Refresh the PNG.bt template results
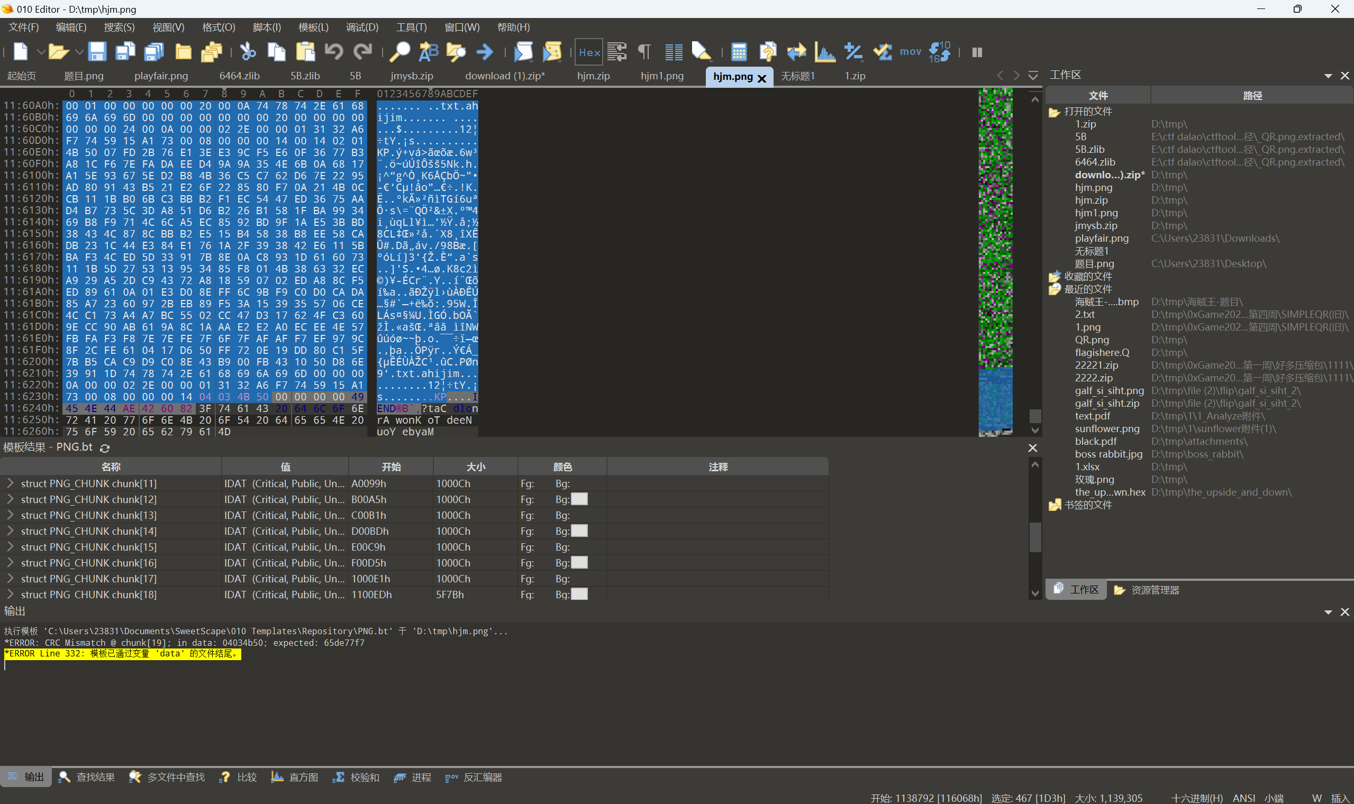Image resolution: width=1354 pixels, height=804 pixels. (105, 448)
